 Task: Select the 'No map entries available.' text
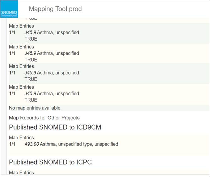(x=35, y=108)
